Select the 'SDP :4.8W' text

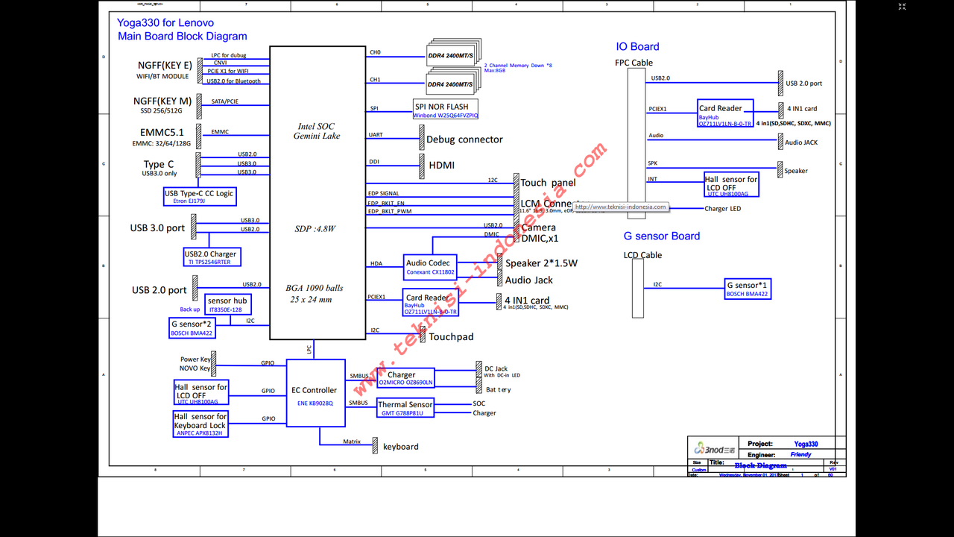coord(315,229)
